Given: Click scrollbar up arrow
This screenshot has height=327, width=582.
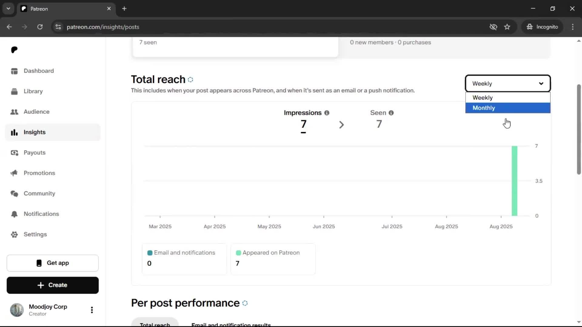Looking at the screenshot, I should click(x=579, y=41).
